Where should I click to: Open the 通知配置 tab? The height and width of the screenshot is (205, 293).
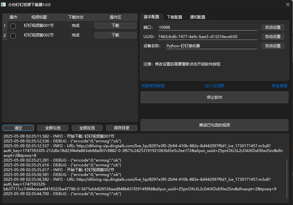pyautogui.click(x=198, y=17)
